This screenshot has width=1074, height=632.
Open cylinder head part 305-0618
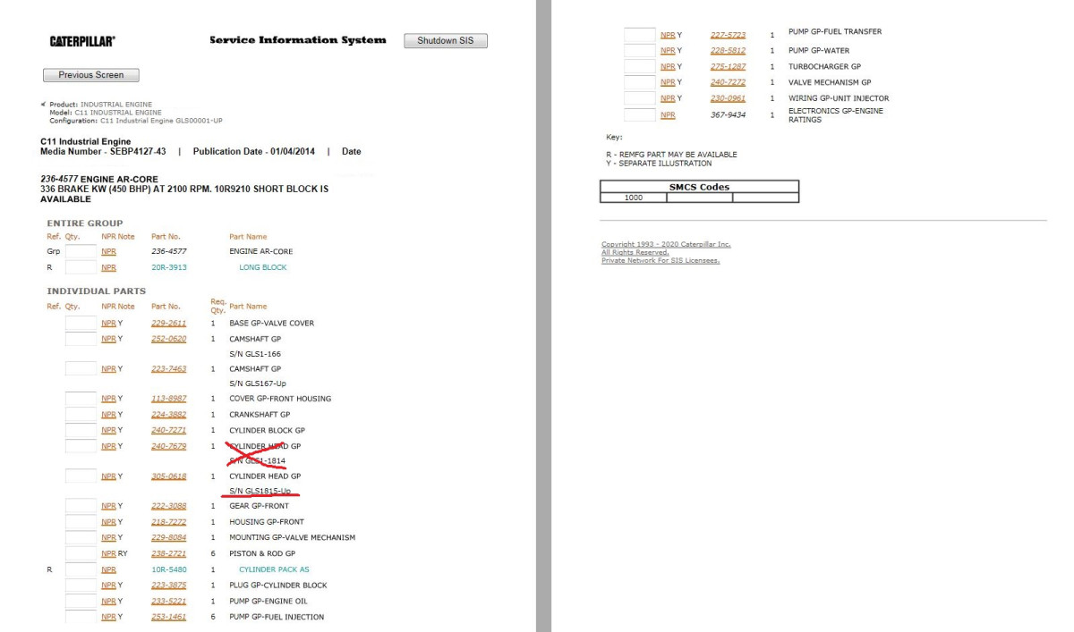(169, 476)
